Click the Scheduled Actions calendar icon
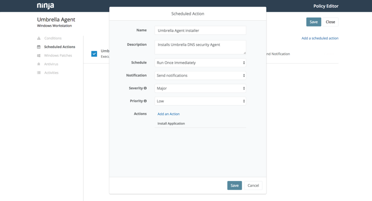This screenshot has width=372, height=201. [39, 47]
